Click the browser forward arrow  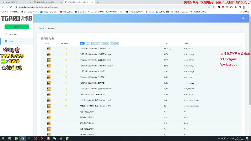[x=7, y=7]
